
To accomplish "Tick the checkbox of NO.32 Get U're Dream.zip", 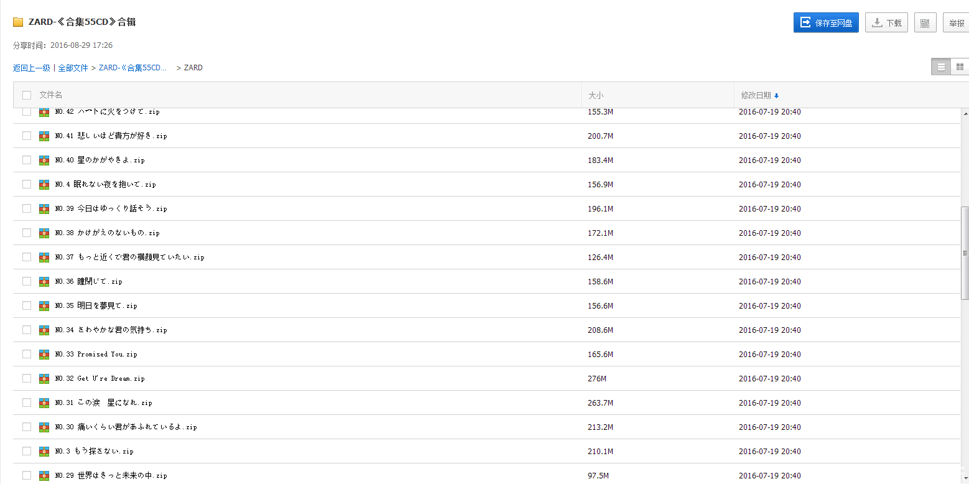I will click(27, 378).
